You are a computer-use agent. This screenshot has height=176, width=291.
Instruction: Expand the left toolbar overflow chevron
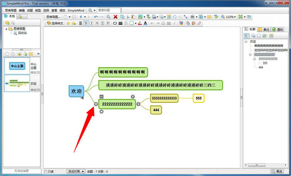(x=38, y=54)
